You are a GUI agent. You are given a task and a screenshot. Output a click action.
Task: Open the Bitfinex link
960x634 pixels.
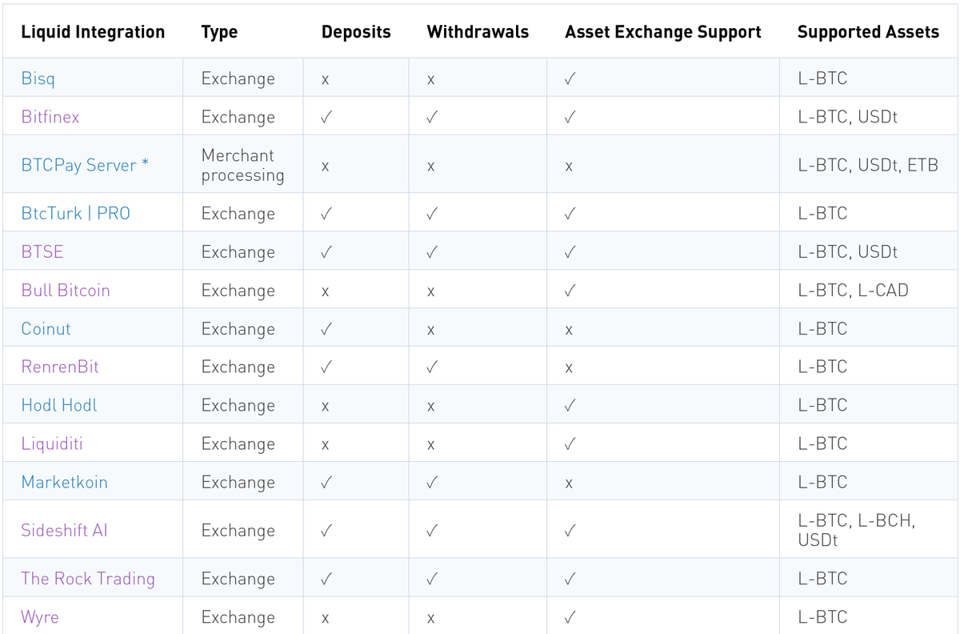point(50,117)
